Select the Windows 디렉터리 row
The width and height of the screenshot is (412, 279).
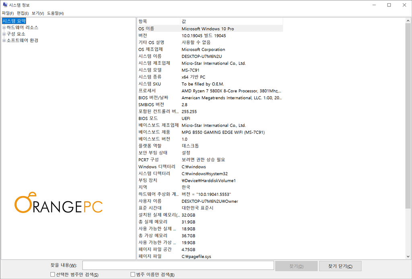[210, 167]
